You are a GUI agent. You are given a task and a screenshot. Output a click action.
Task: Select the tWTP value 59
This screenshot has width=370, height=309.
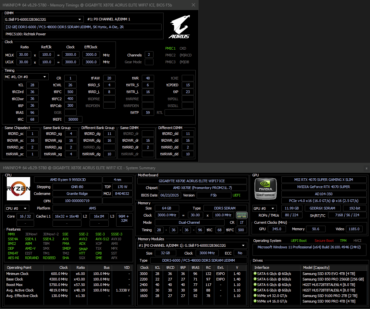point(148,113)
